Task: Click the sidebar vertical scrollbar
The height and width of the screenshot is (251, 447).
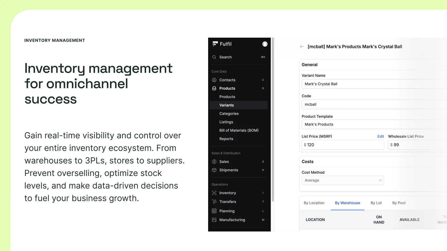Action: [273, 120]
